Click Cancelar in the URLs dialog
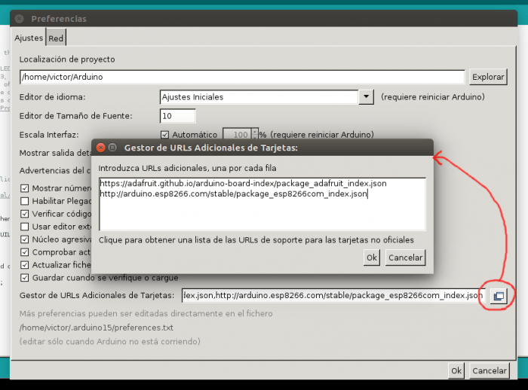528x390 pixels. point(405,257)
